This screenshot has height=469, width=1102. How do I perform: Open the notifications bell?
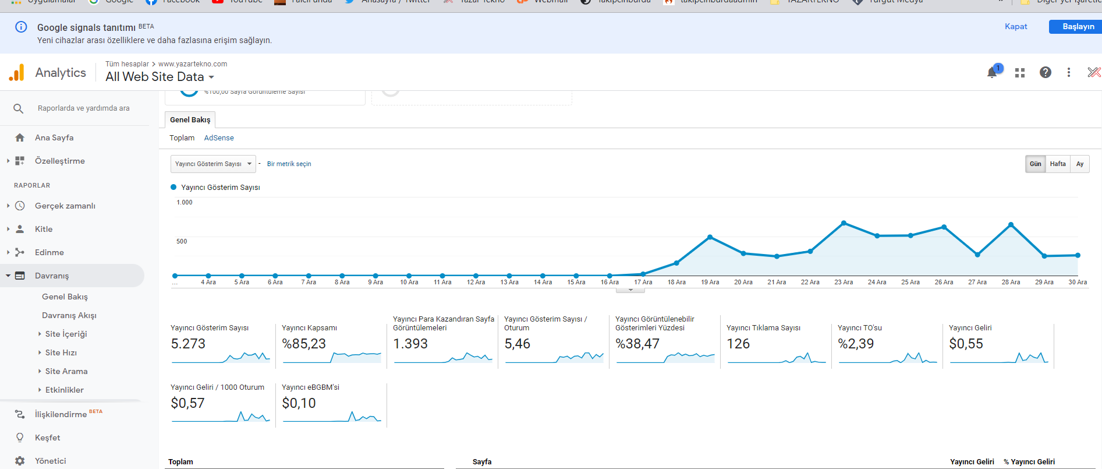993,72
